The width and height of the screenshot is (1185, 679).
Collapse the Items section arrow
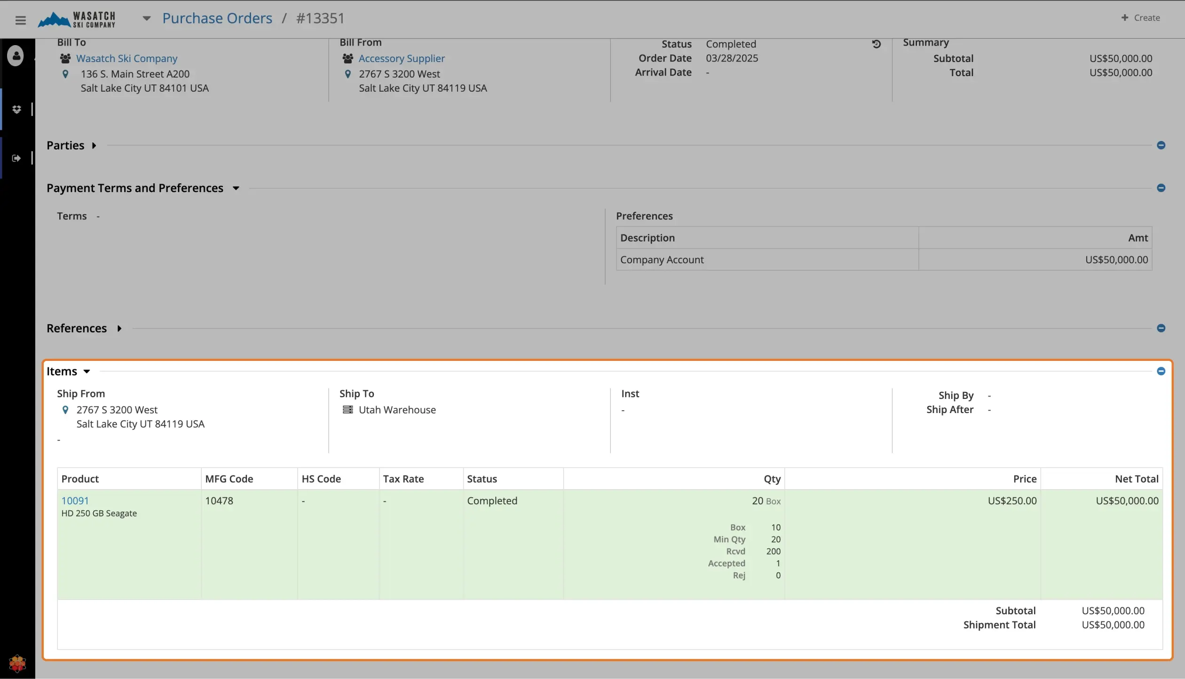pos(87,371)
